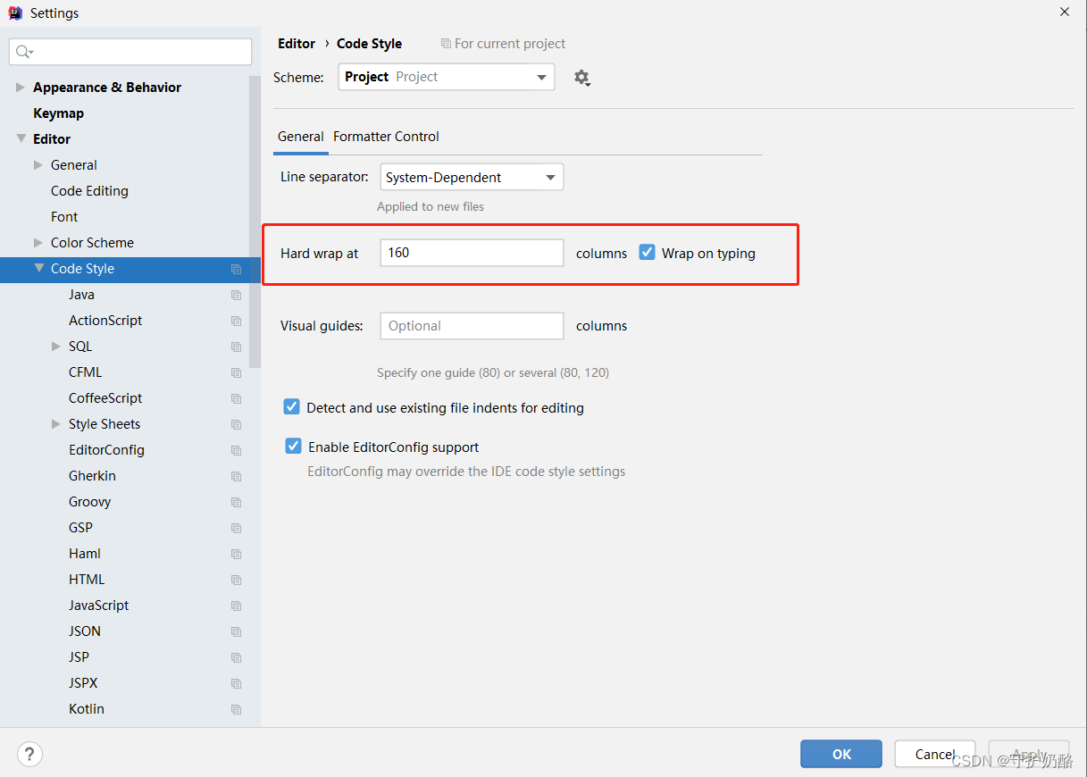Switch to the Formatter Control tab

point(386,137)
